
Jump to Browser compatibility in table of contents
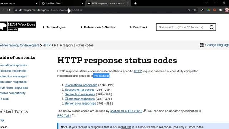coord(13,93)
